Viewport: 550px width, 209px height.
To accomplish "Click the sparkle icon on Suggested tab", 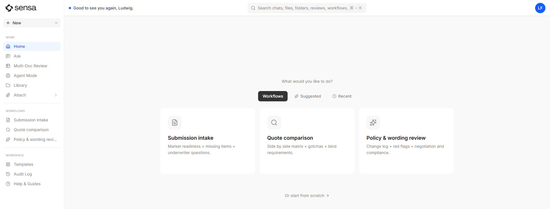I will (x=296, y=96).
